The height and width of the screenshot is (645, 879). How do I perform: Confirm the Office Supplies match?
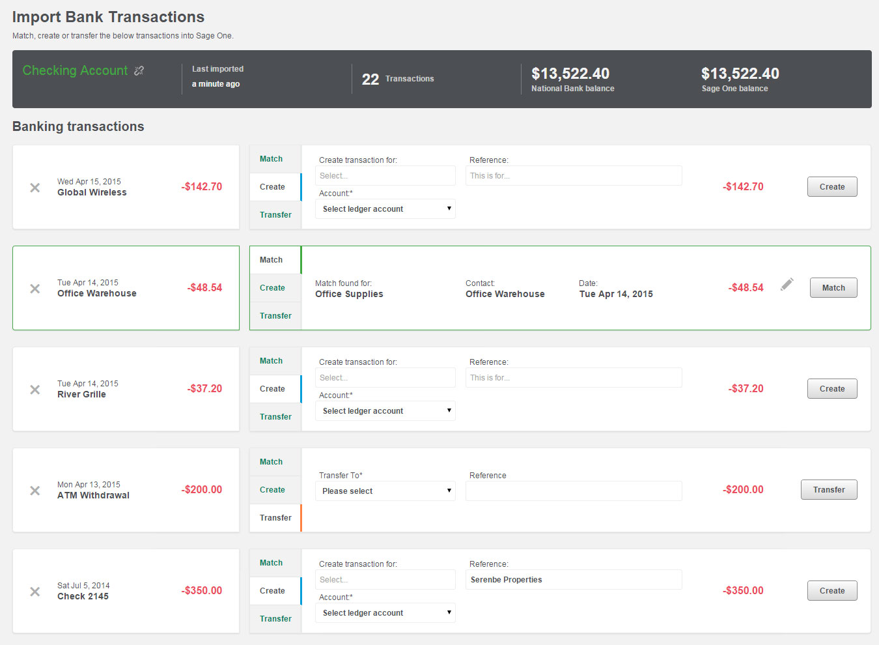(x=833, y=287)
